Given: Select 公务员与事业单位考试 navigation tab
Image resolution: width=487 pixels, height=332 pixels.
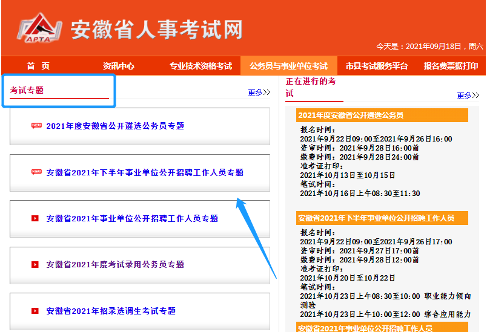Looking at the screenshot, I should [x=289, y=66].
